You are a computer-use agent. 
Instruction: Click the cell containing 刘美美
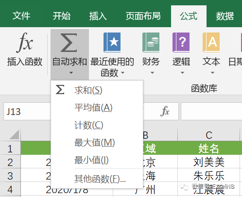208,162
